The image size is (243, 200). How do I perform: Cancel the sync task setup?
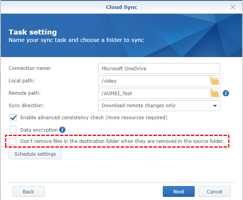point(214,191)
